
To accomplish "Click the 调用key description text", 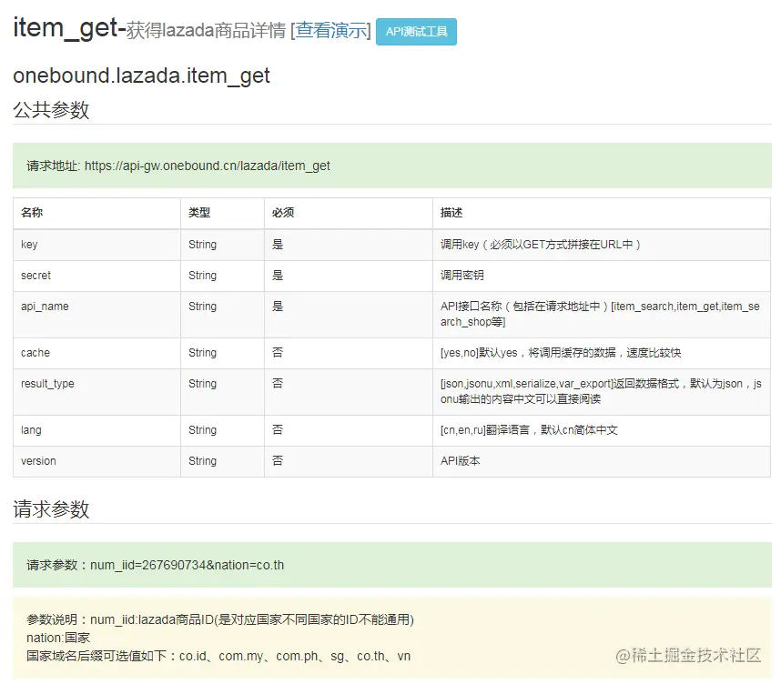I will pos(541,245).
